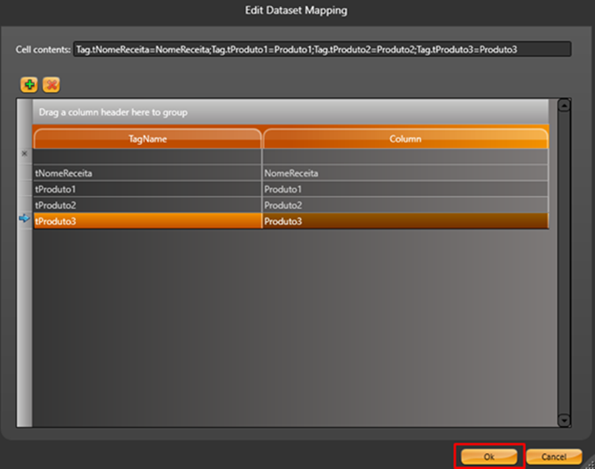
Task: Click the Cell contents text field
Action: tap(322, 50)
